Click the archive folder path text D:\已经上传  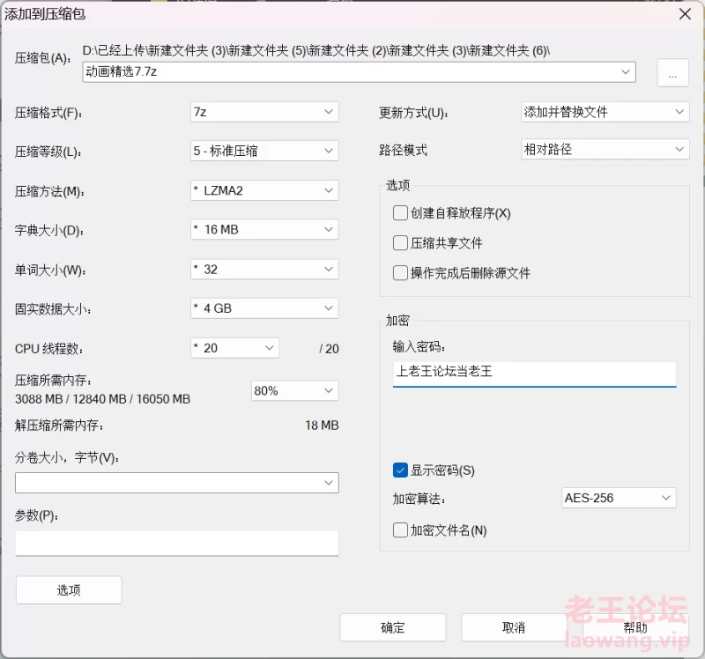coord(315,51)
